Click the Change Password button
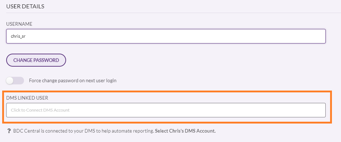The height and width of the screenshot is (142, 341). (x=36, y=60)
